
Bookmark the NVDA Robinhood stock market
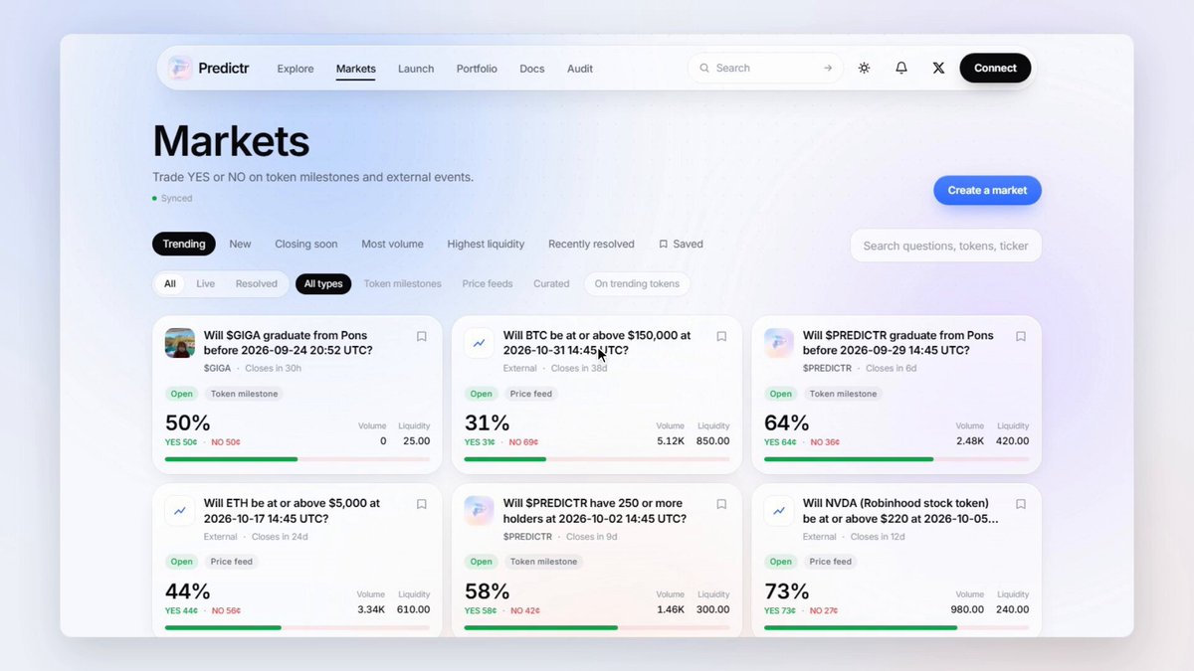pyautogui.click(x=1021, y=505)
